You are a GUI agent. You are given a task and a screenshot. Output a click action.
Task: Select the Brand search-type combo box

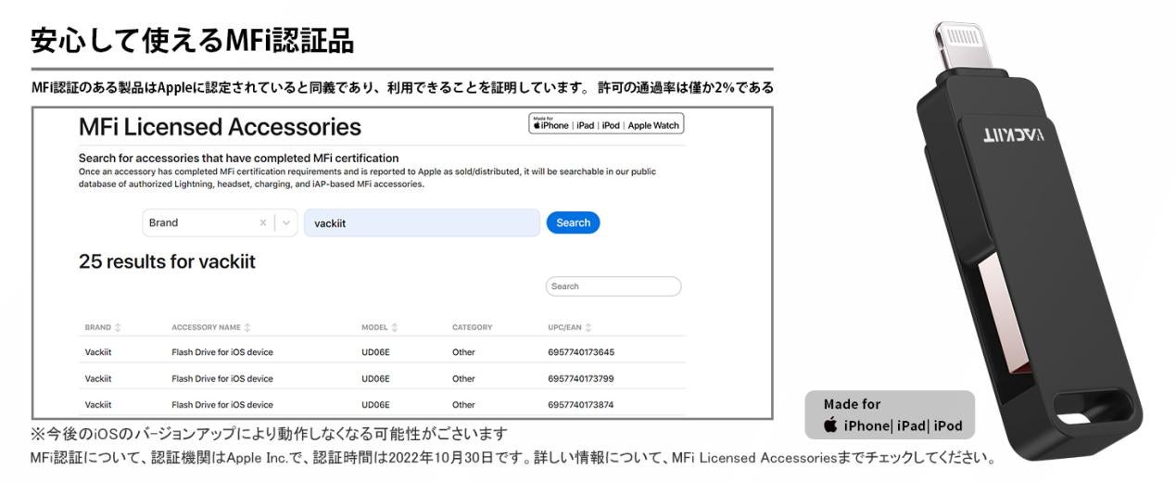tap(221, 222)
